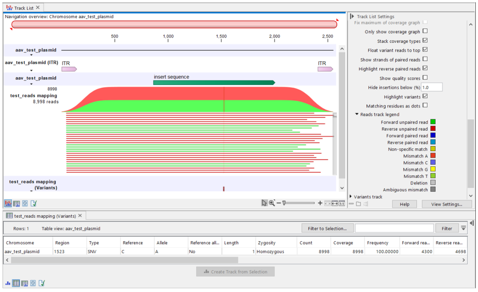The image size is (478, 292).
Task: Zoom in with the plus button
Action: click(x=320, y=203)
